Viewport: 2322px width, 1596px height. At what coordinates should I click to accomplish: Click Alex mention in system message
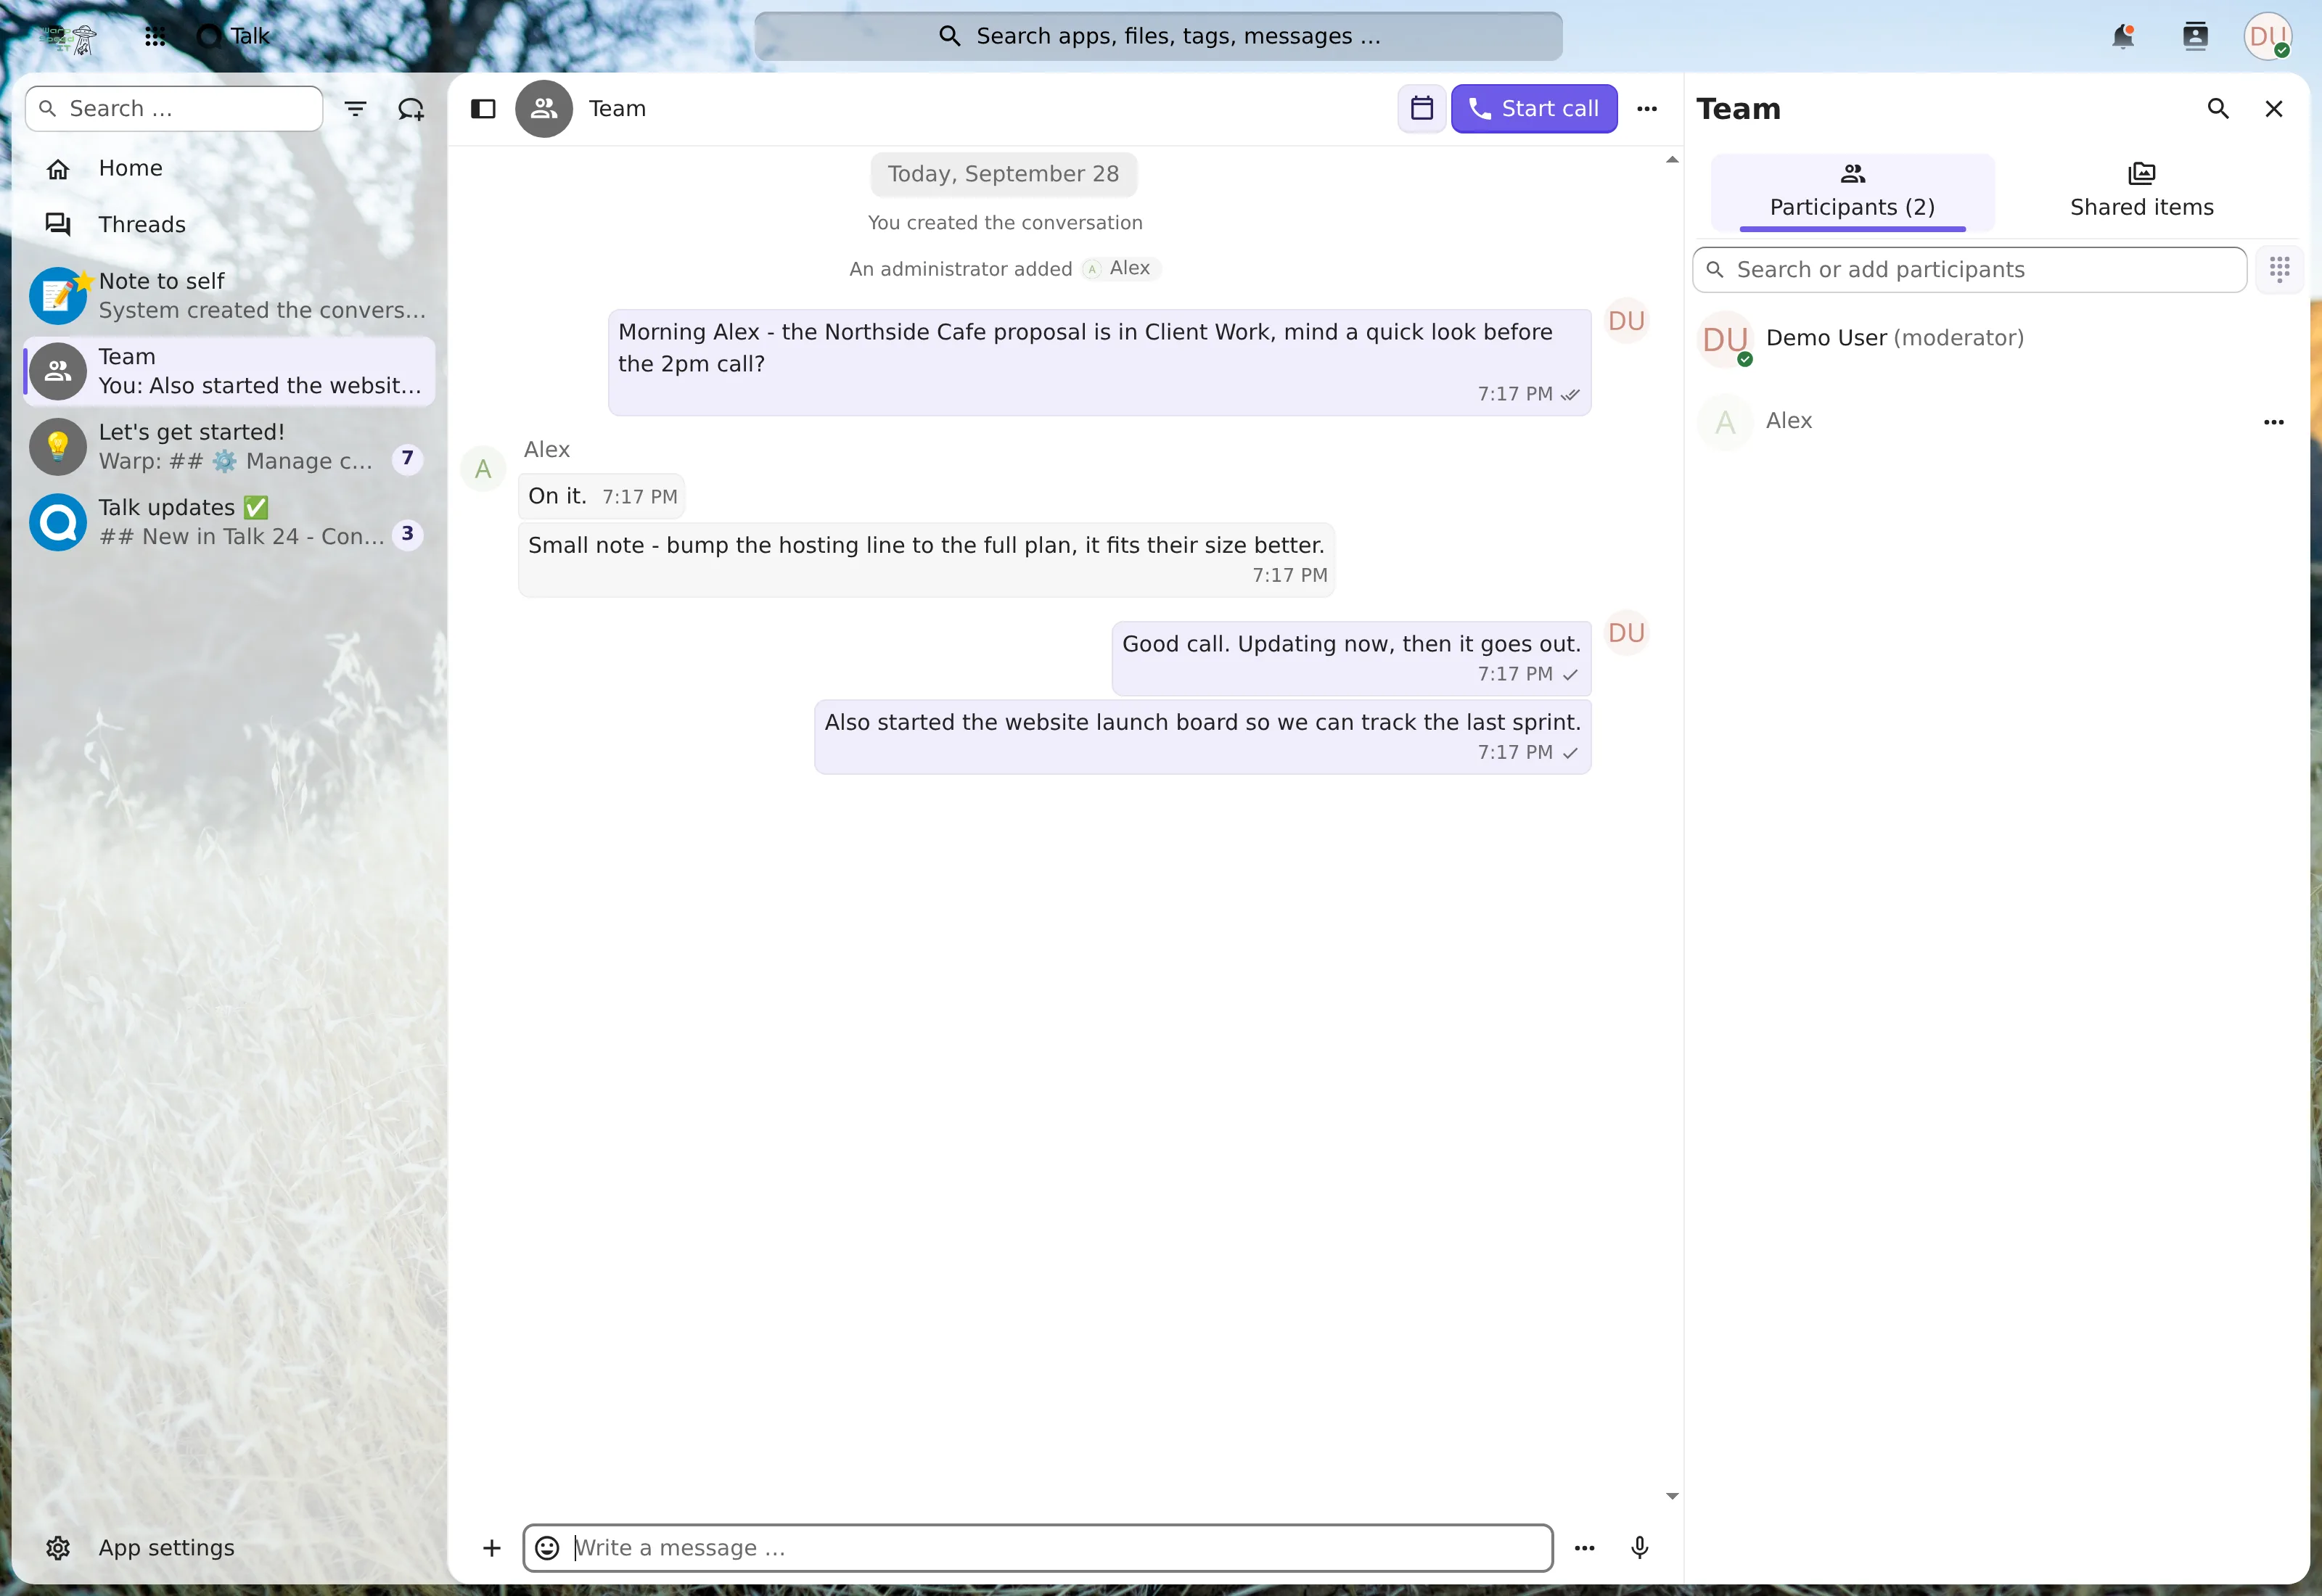[x=1120, y=269]
